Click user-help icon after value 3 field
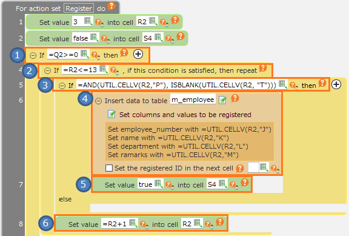349x236 pixels. [99, 22]
